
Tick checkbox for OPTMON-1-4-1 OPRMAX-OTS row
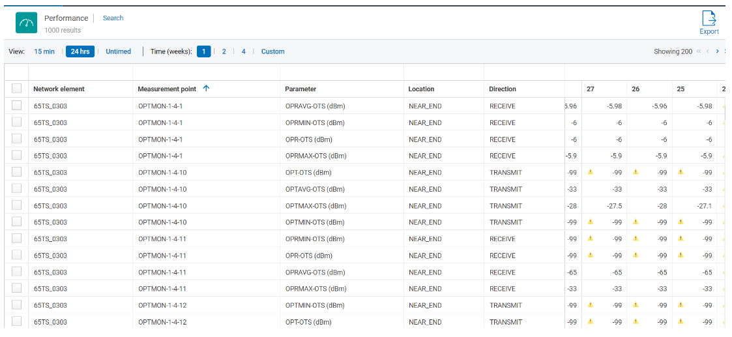pos(17,155)
